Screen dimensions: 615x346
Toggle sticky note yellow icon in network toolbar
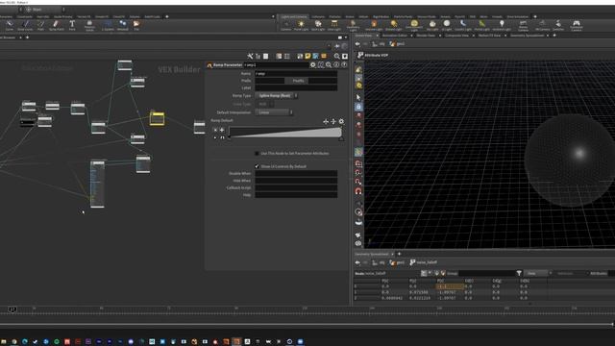307,57
